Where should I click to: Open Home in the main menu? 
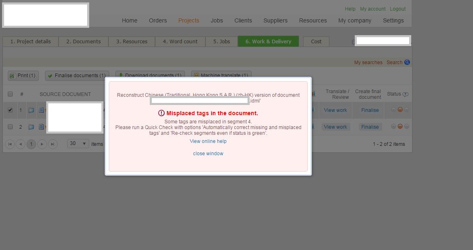click(x=129, y=20)
